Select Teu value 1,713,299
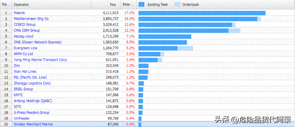The image size is (295, 127). tap(111, 36)
